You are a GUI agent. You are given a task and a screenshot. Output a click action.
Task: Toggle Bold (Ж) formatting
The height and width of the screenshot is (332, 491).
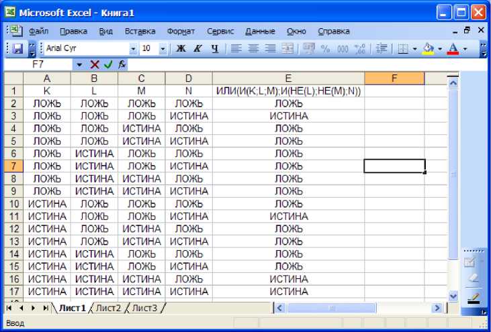(x=181, y=48)
